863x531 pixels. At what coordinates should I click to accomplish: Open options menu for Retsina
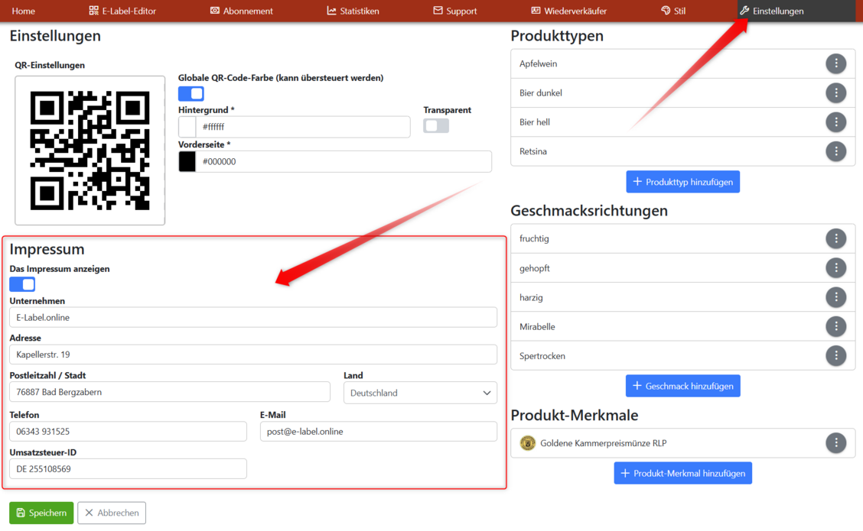point(835,151)
